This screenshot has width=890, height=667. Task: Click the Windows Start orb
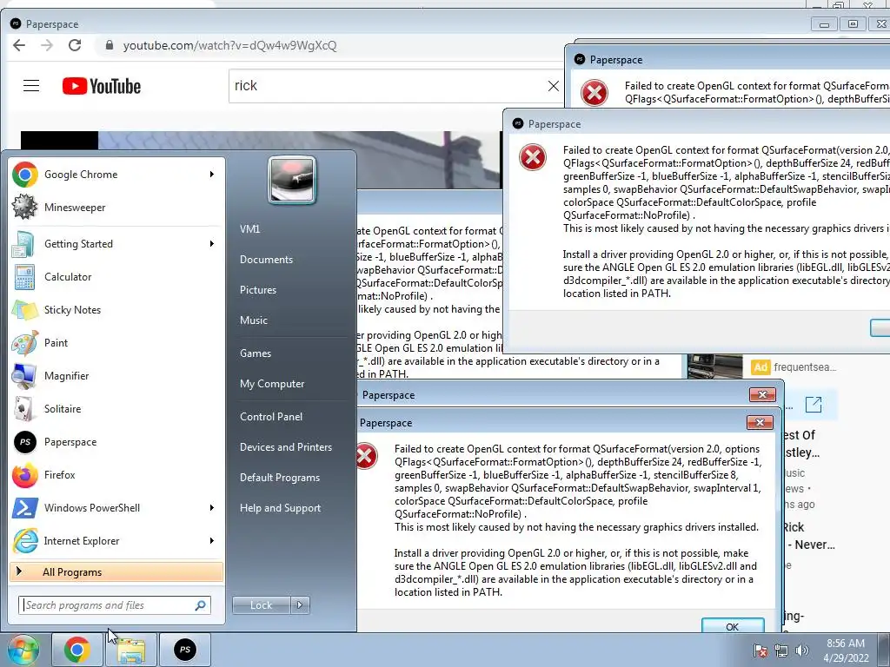coord(23,650)
